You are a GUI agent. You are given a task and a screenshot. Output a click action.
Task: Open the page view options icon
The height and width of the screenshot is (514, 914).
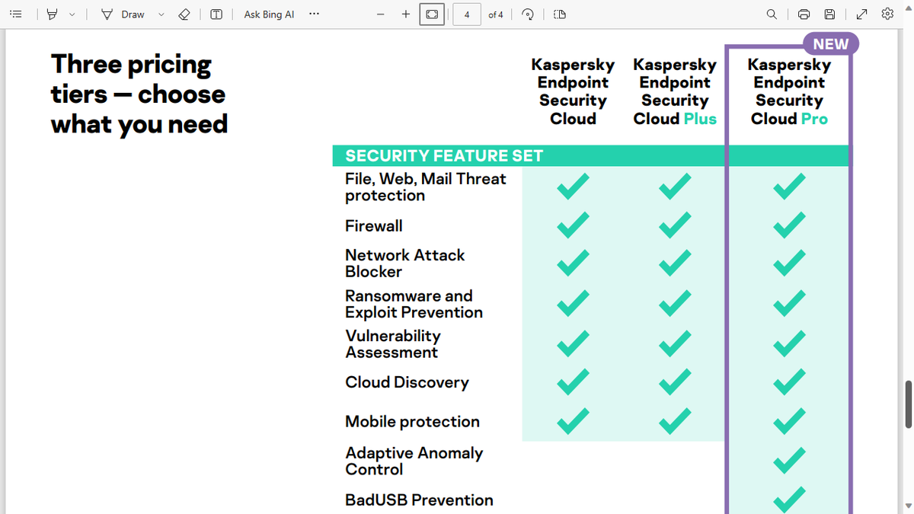tap(558, 14)
